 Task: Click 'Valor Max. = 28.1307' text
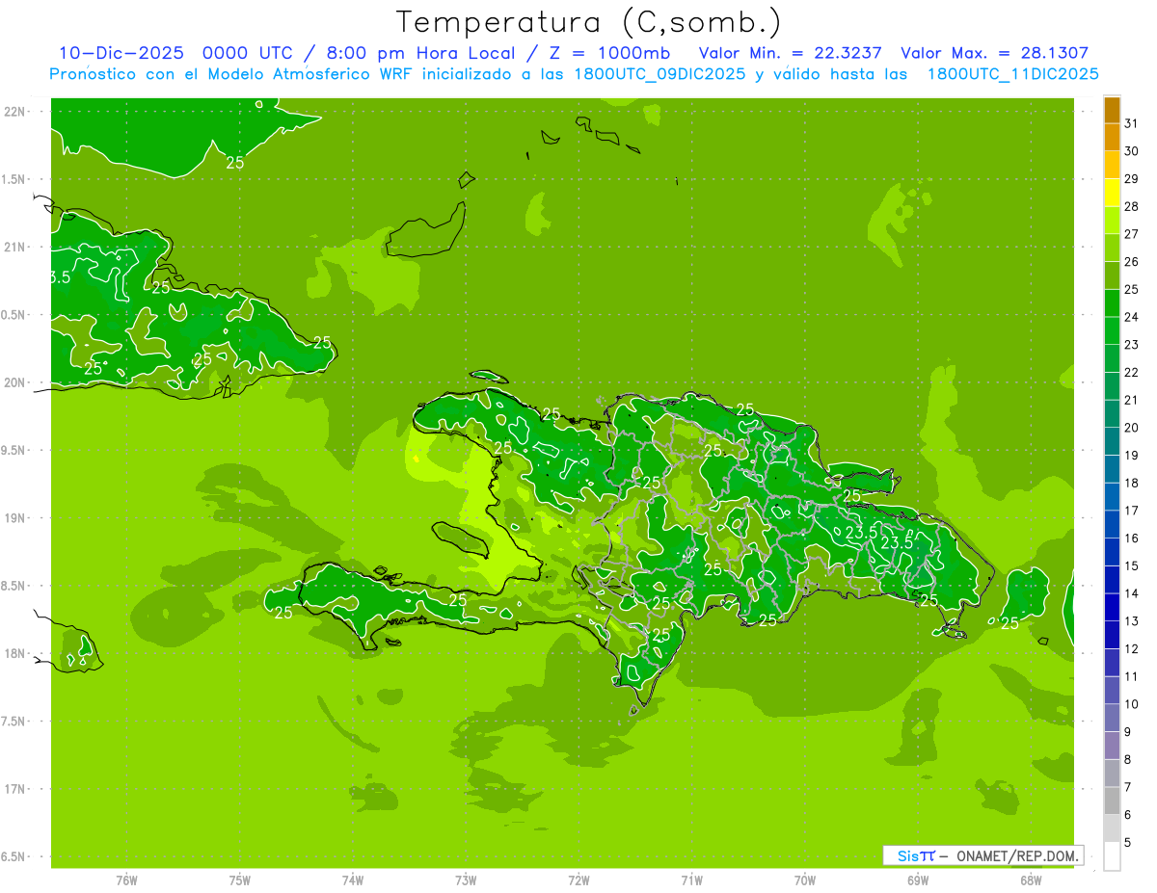click(995, 53)
